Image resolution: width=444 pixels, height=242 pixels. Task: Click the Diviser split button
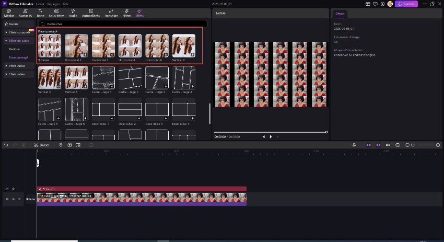click(42, 145)
